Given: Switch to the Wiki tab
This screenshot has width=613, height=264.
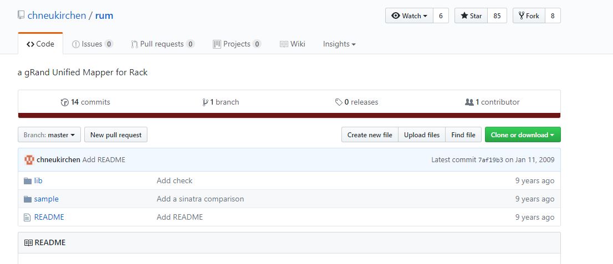Looking at the screenshot, I should coord(293,44).
